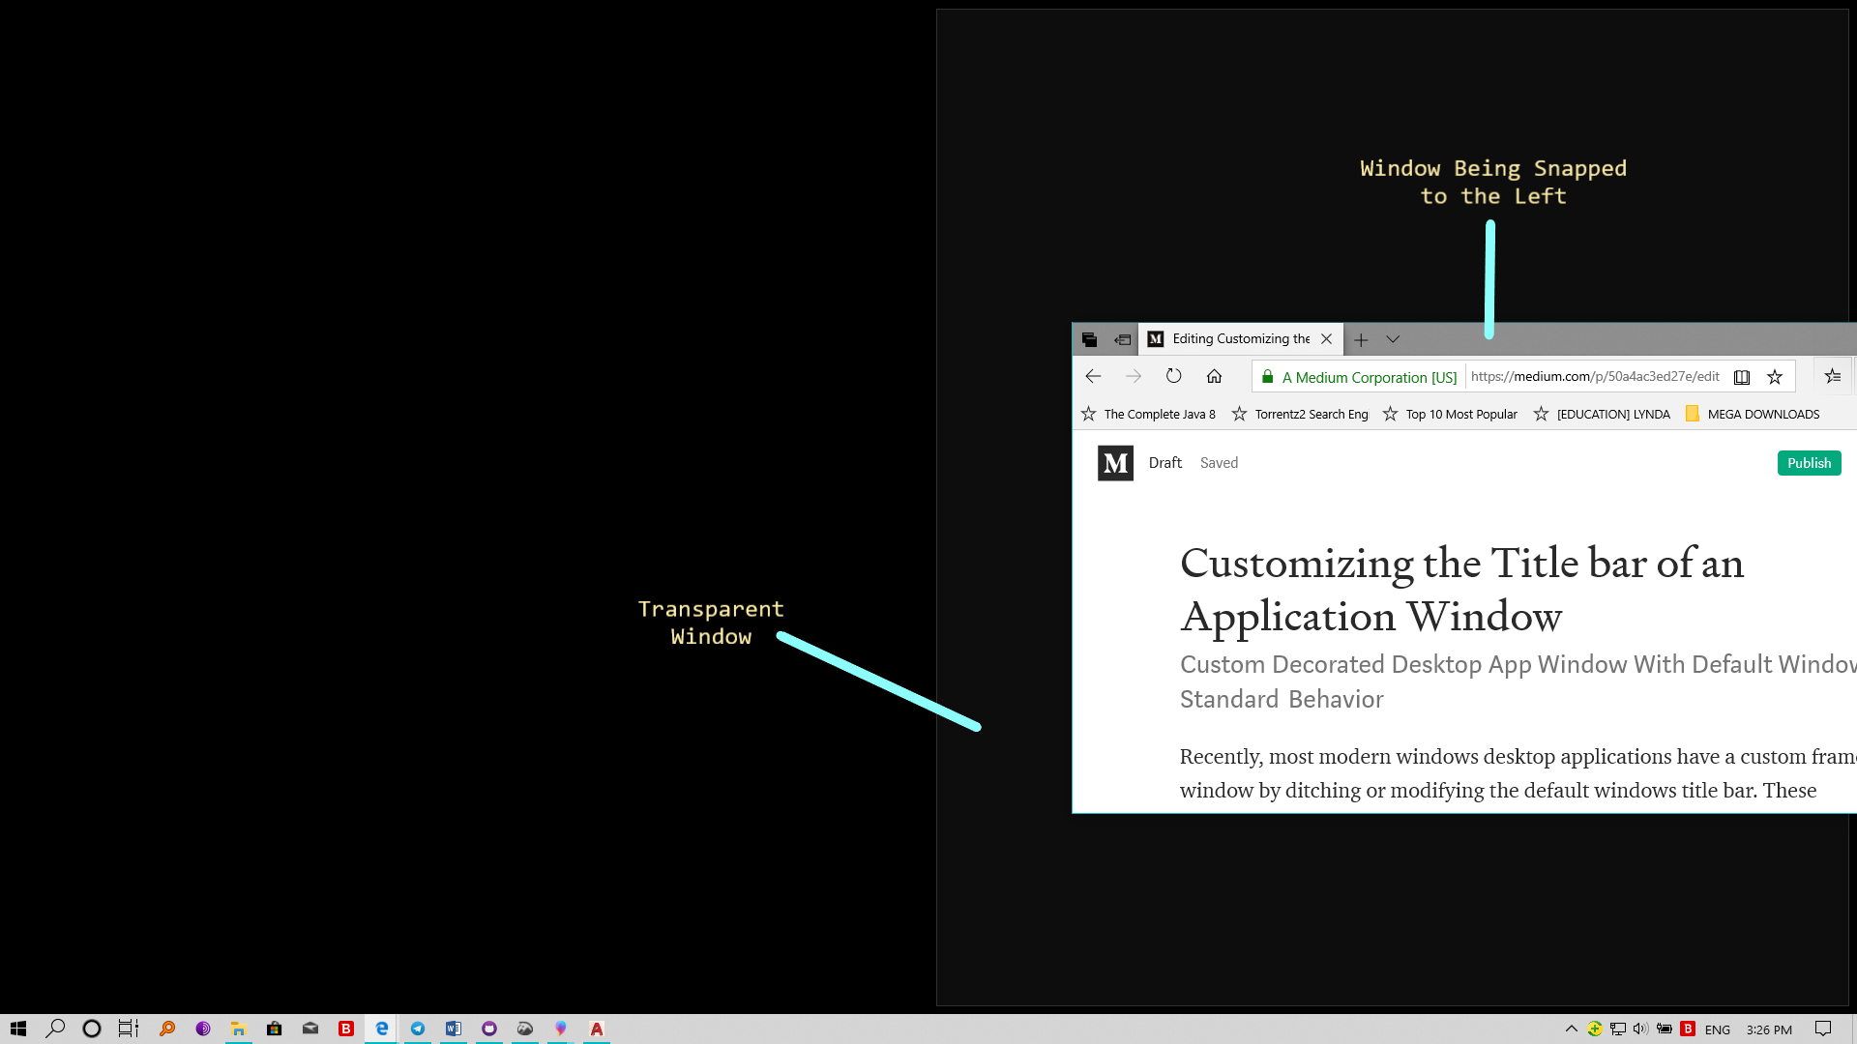The image size is (1857, 1044).
Task: Show hidden system tray icons
Action: 1571,1029
